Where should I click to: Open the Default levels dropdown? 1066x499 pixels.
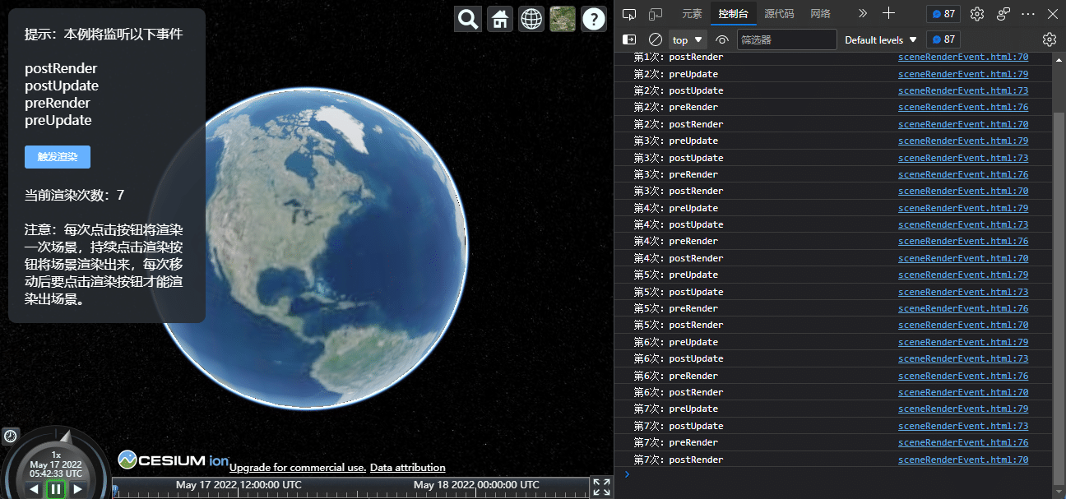click(x=880, y=39)
